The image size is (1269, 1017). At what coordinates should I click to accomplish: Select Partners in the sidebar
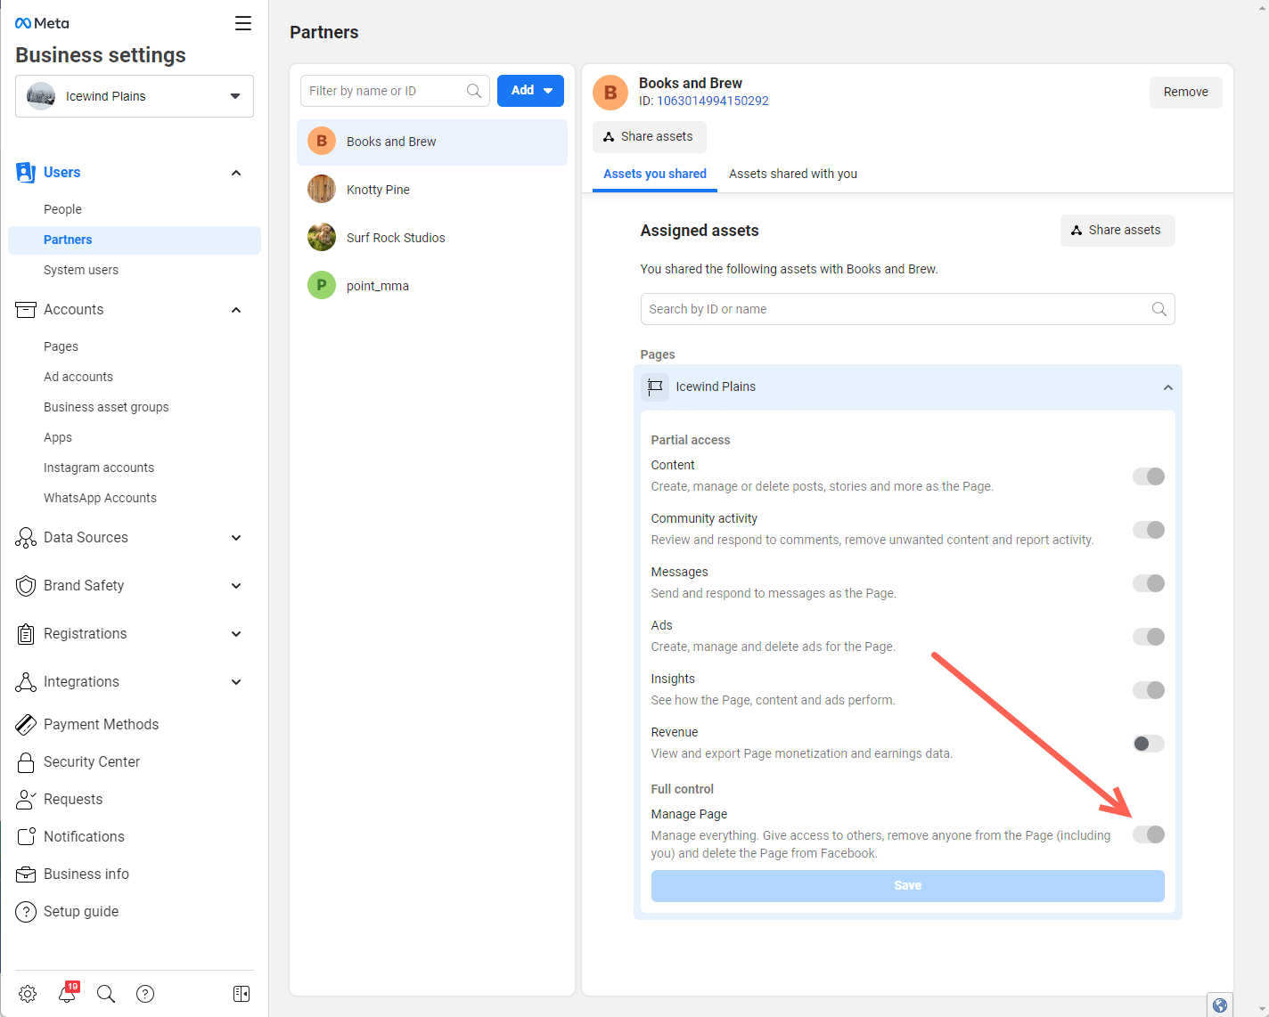coord(135,240)
